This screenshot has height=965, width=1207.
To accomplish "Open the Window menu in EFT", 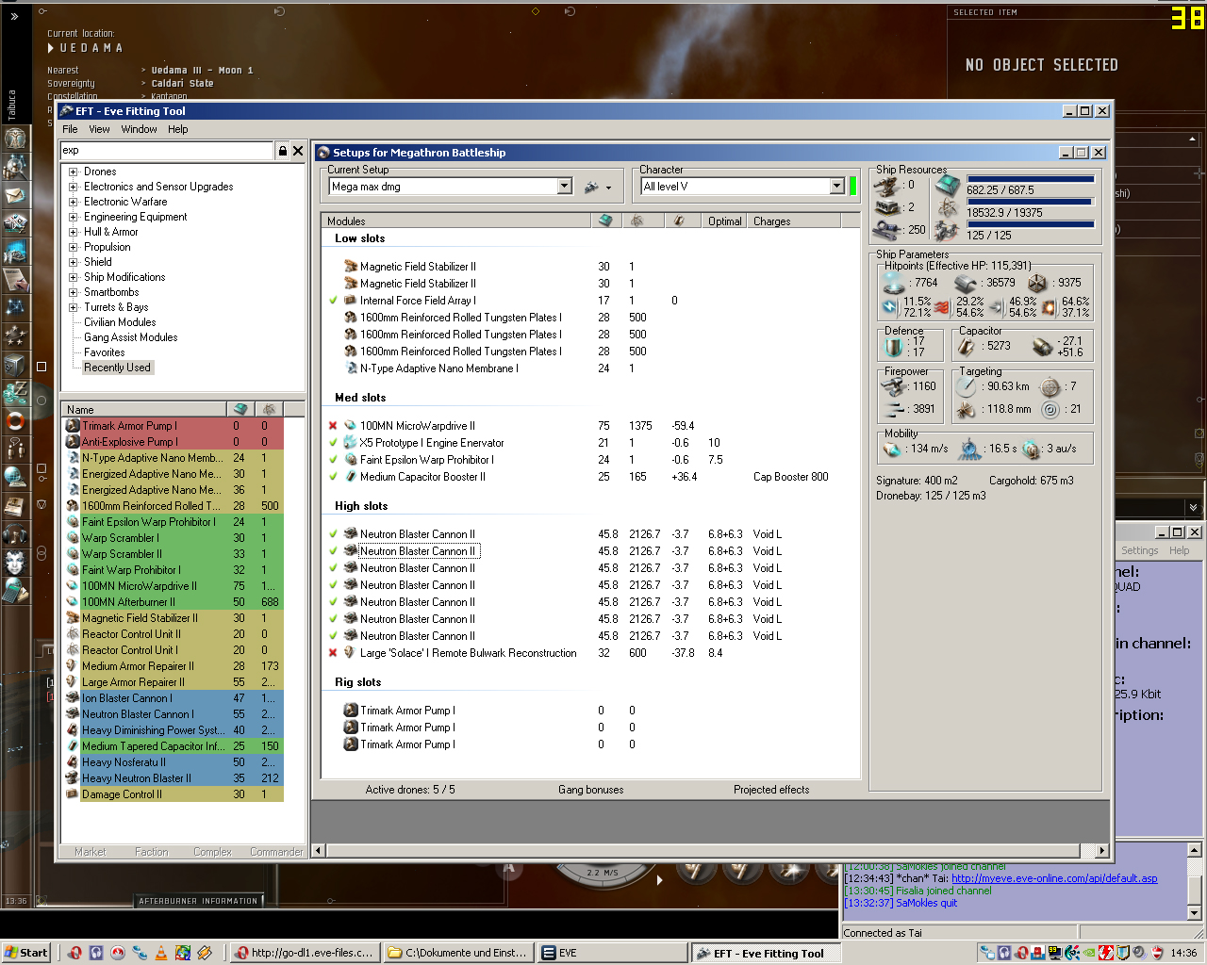I will point(139,129).
